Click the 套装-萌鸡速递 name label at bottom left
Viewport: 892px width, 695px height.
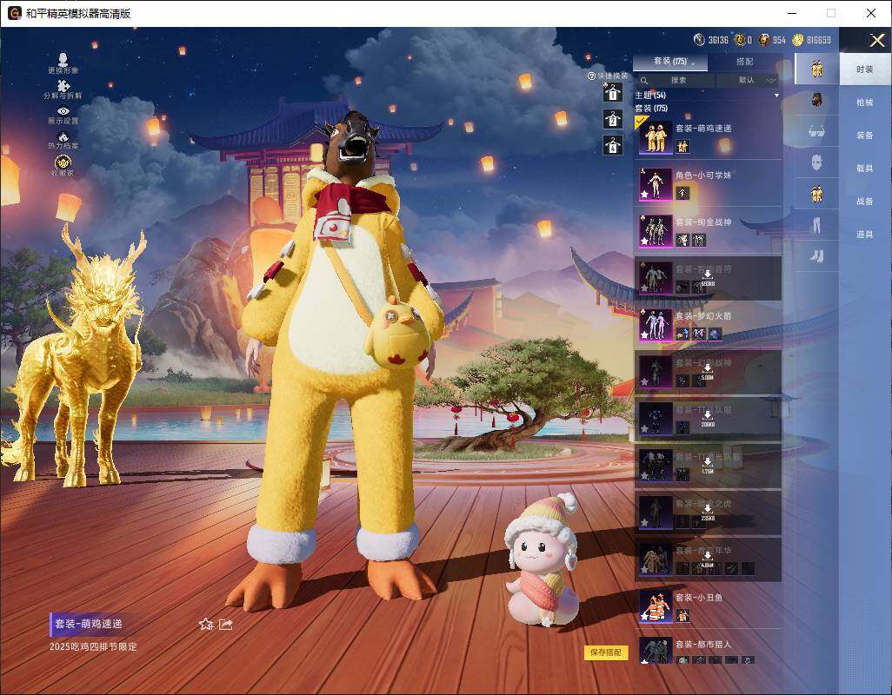88,624
